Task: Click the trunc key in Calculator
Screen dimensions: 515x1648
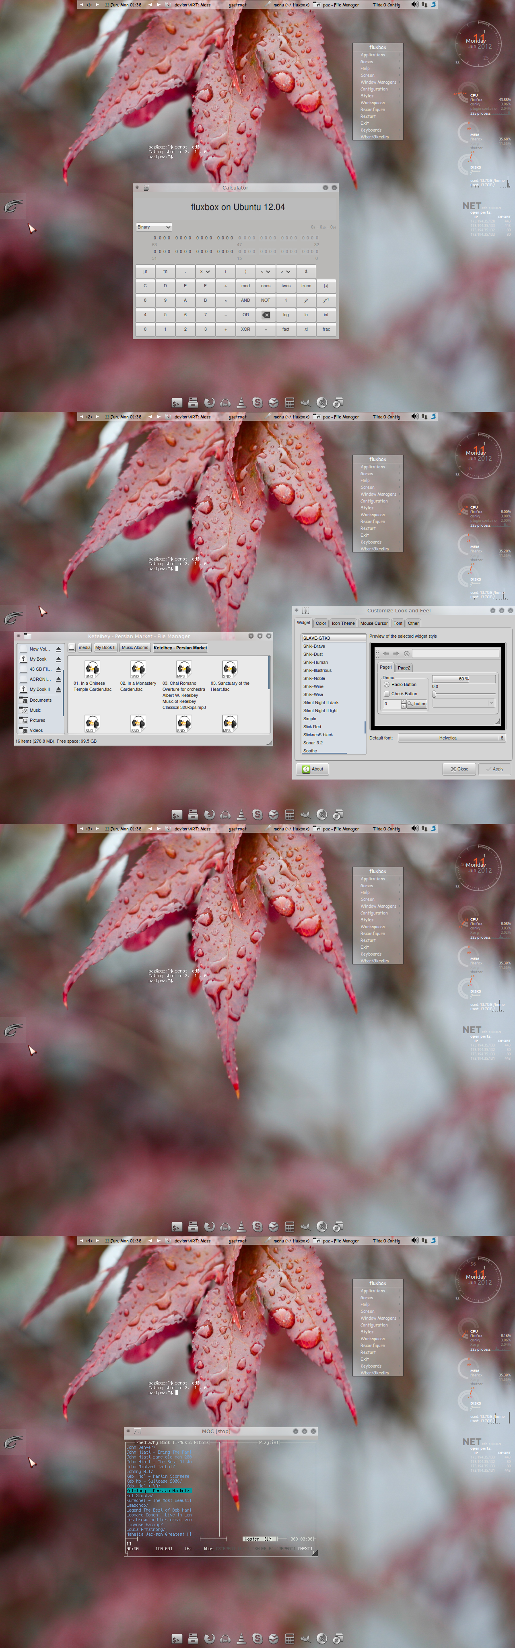Action: pos(306,286)
